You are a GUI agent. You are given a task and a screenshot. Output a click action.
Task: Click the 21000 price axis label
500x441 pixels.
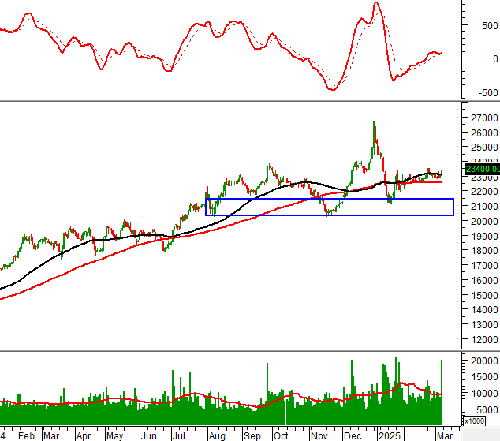(484, 207)
